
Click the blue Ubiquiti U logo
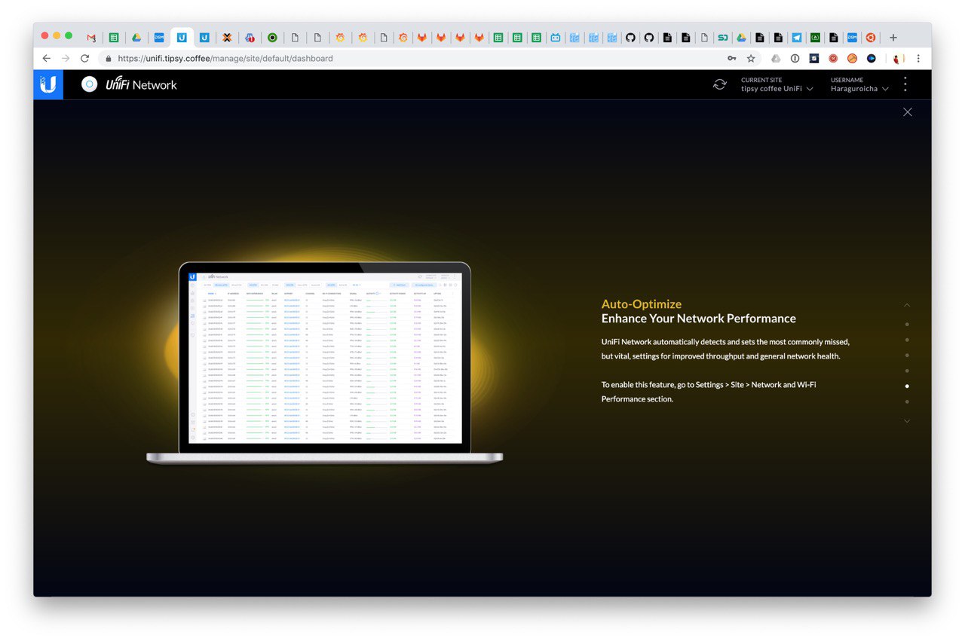coord(48,84)
